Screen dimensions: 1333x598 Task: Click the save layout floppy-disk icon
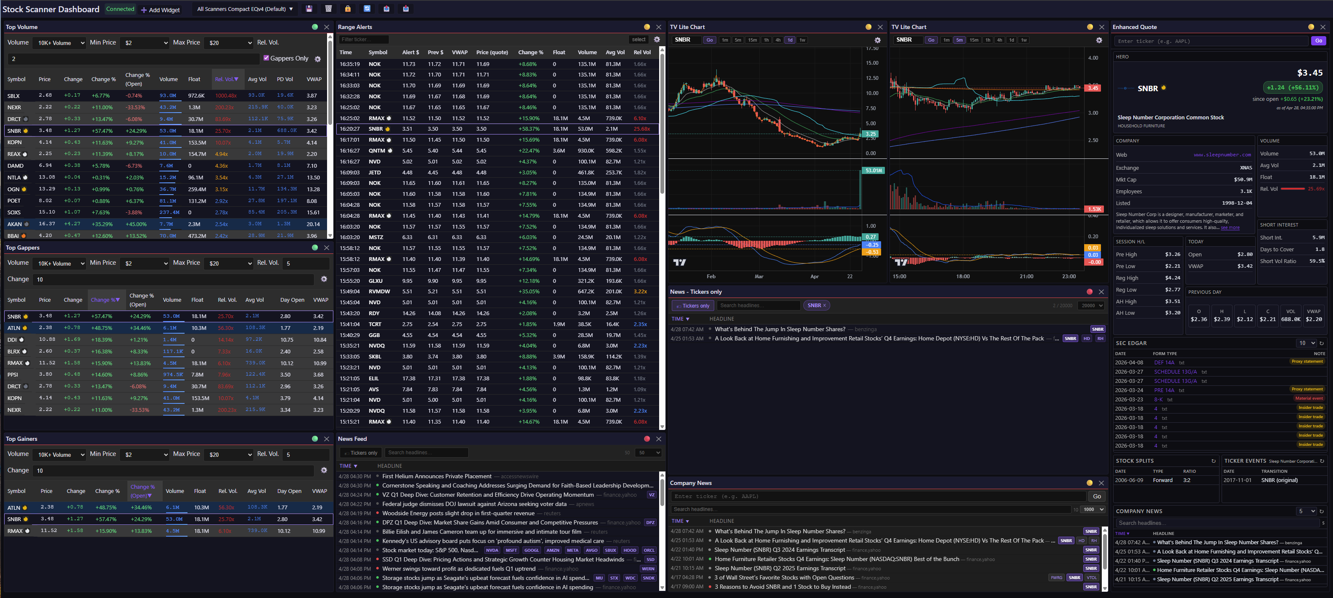coord(309,9)
